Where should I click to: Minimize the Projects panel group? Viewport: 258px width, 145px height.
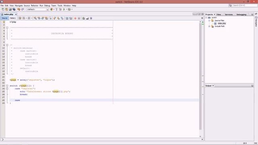coord(252,14)
